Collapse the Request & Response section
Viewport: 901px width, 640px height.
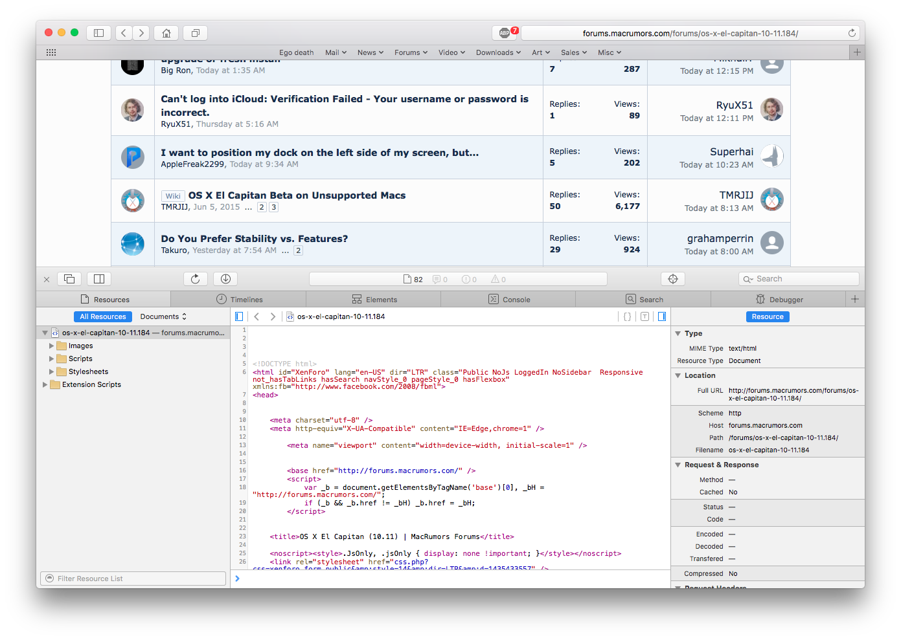(x=678, y=465)
